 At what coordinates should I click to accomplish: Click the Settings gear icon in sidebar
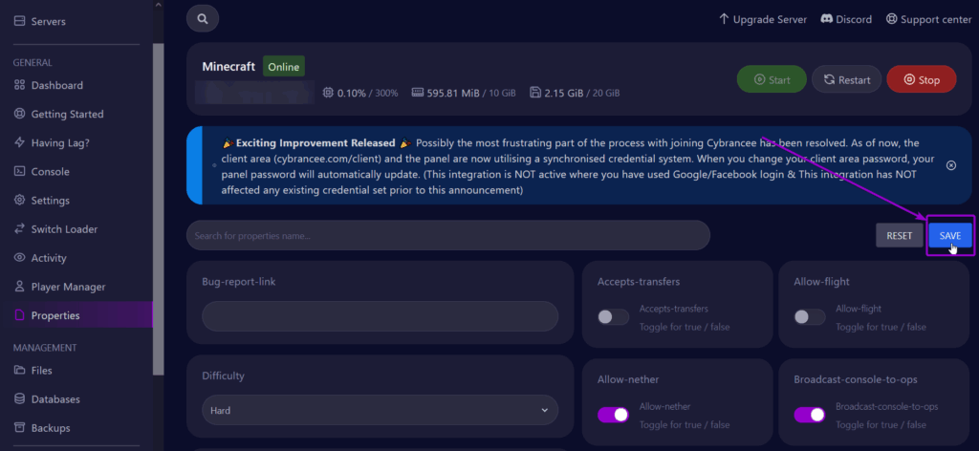pyautogui.click(x=19, y=200)
